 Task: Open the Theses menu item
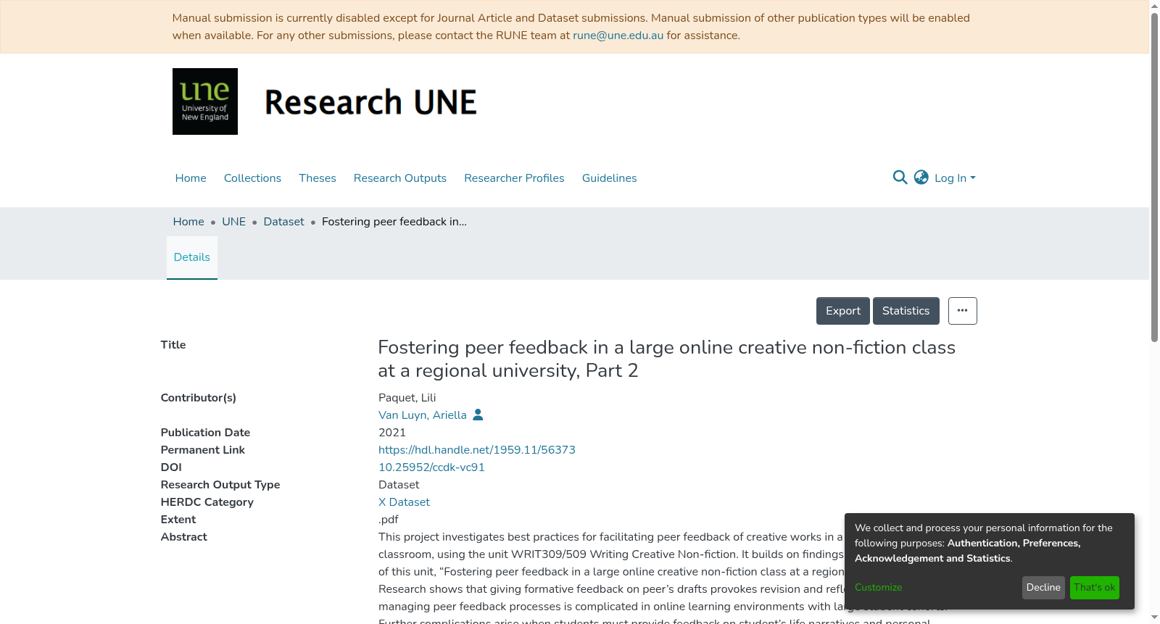click(x=318, y=178)
